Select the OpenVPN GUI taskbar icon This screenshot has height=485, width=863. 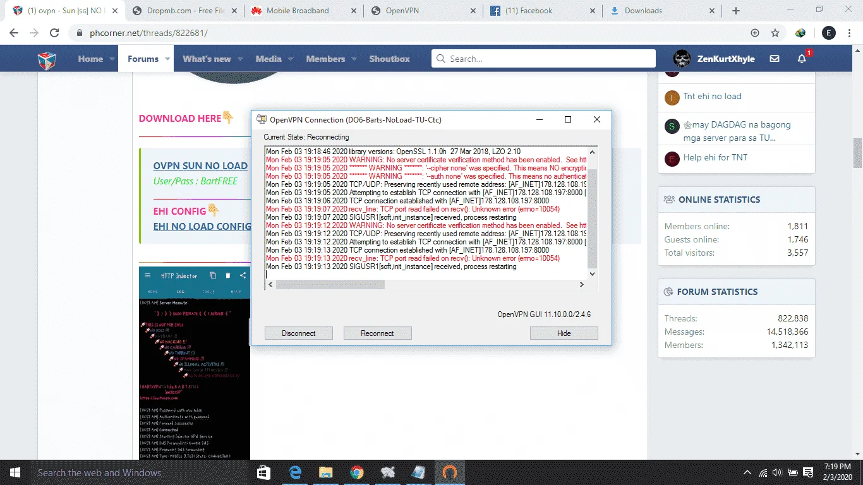pos(450,472)
